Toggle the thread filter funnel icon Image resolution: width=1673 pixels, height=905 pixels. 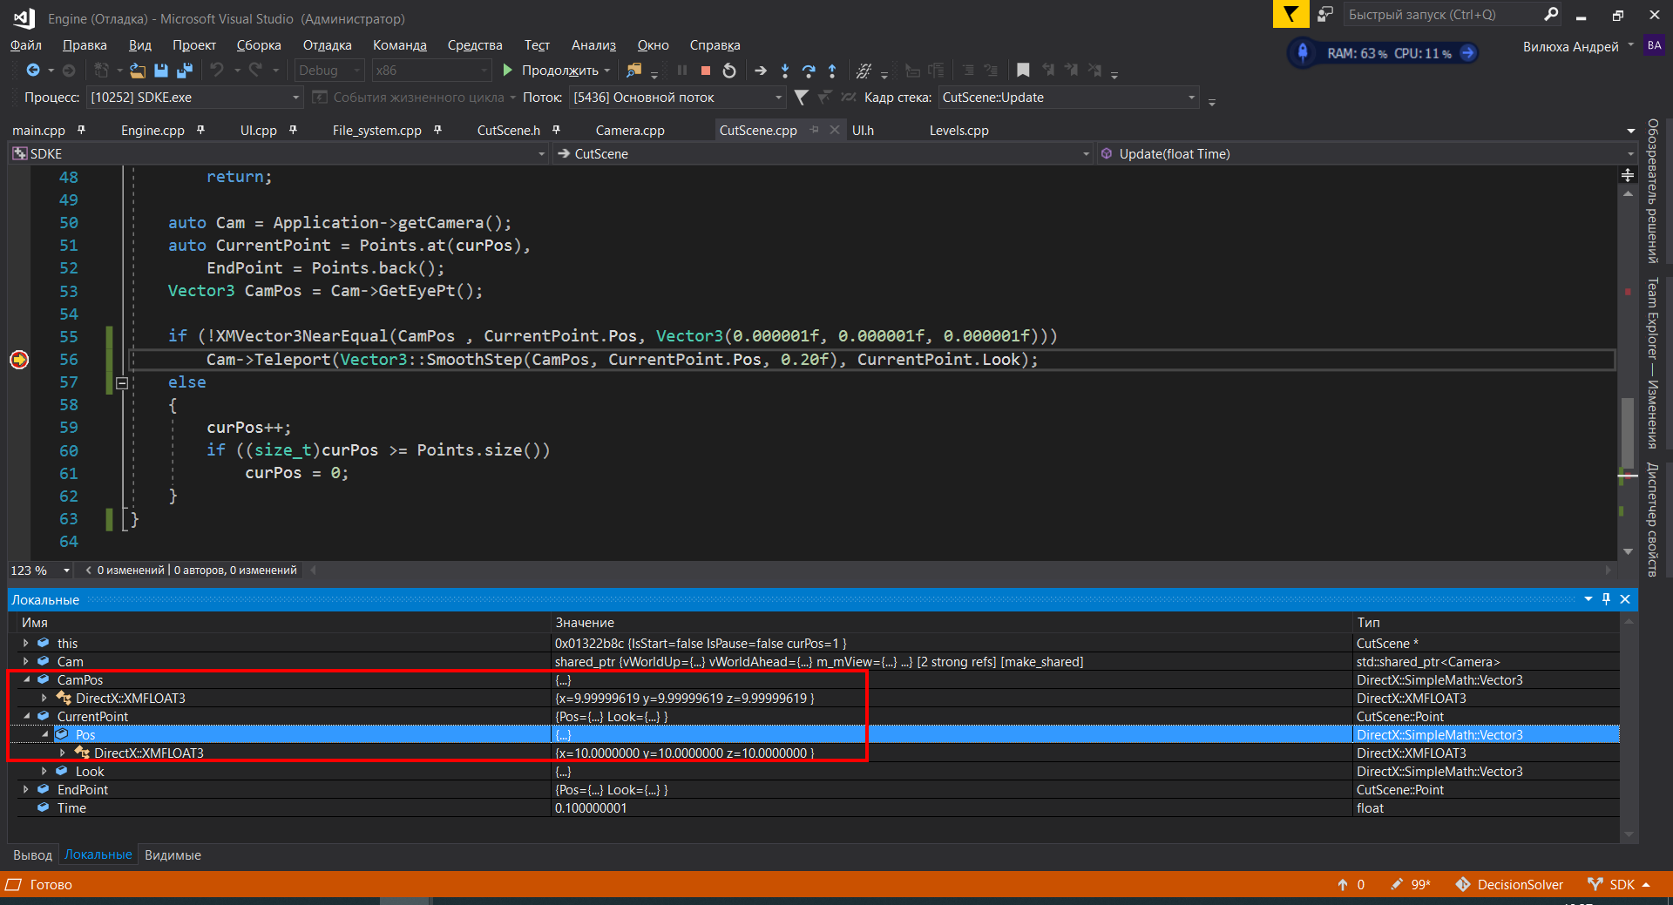[801, 98]
